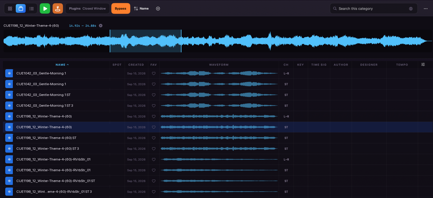Image resolution: width=433 pixels, height=198 pixels.
Task: Click the preview title CUE1198_12_Winter-Theme-4-(60) above the waveform
Action: [x=31, y=26]
